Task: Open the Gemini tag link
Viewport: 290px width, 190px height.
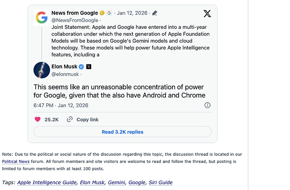Action: tap(116, 182)
